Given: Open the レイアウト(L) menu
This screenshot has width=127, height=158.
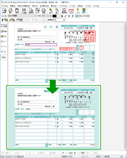Looking at the screenshot, I should 63,6.
